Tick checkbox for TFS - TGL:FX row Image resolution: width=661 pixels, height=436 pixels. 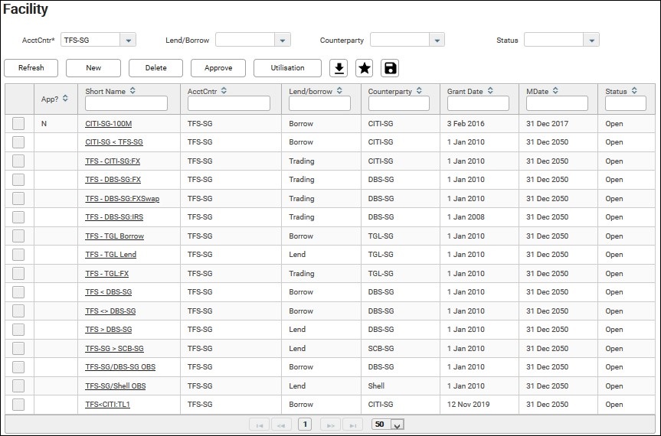tap(18, 274)
